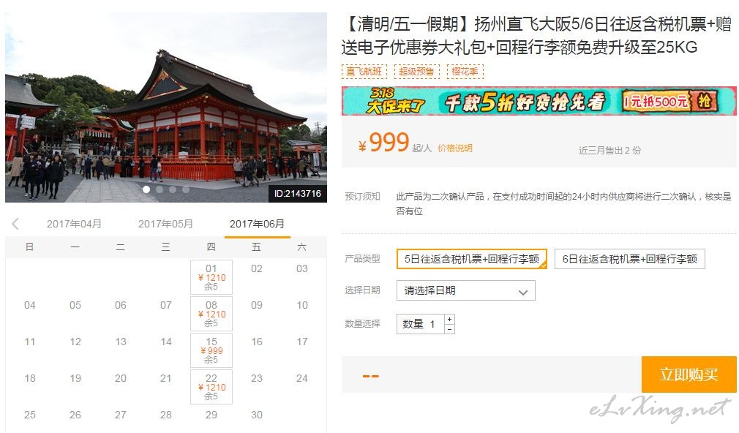Viewport: 739px width, 433px height.
Task: Click the ¥999 price text
Action: point(383,143)
